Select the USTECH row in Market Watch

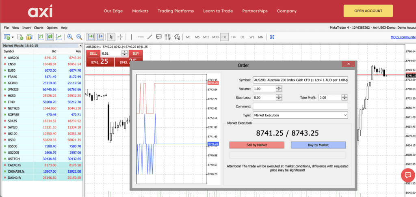coord(42,159)
